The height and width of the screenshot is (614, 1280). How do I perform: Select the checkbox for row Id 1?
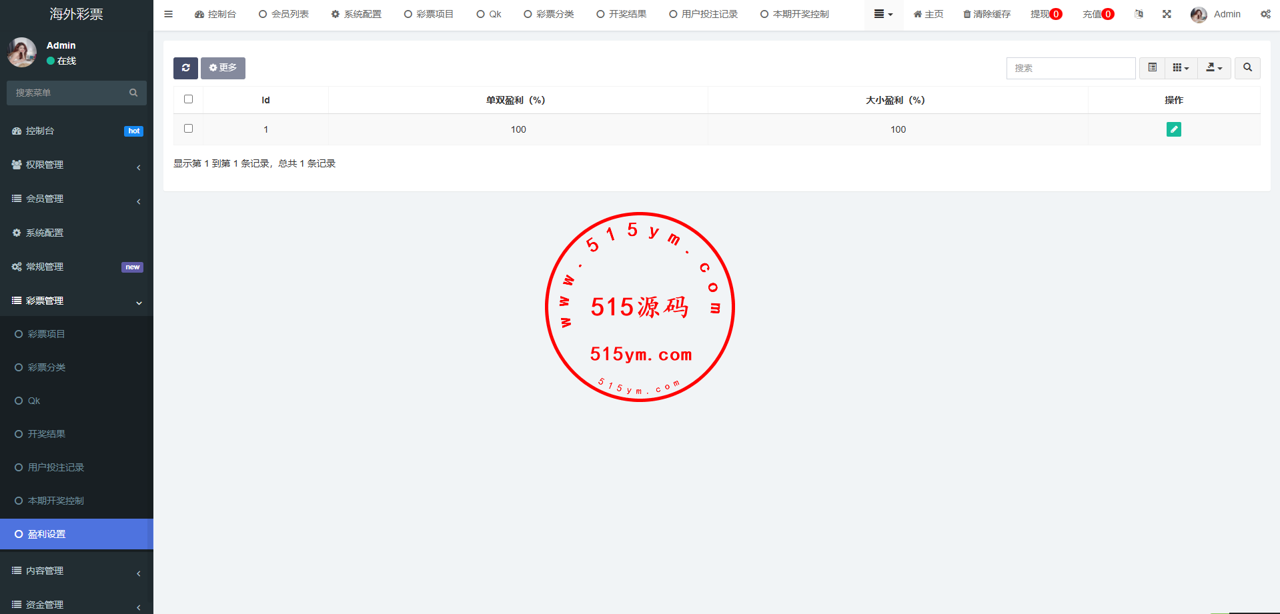188,129
